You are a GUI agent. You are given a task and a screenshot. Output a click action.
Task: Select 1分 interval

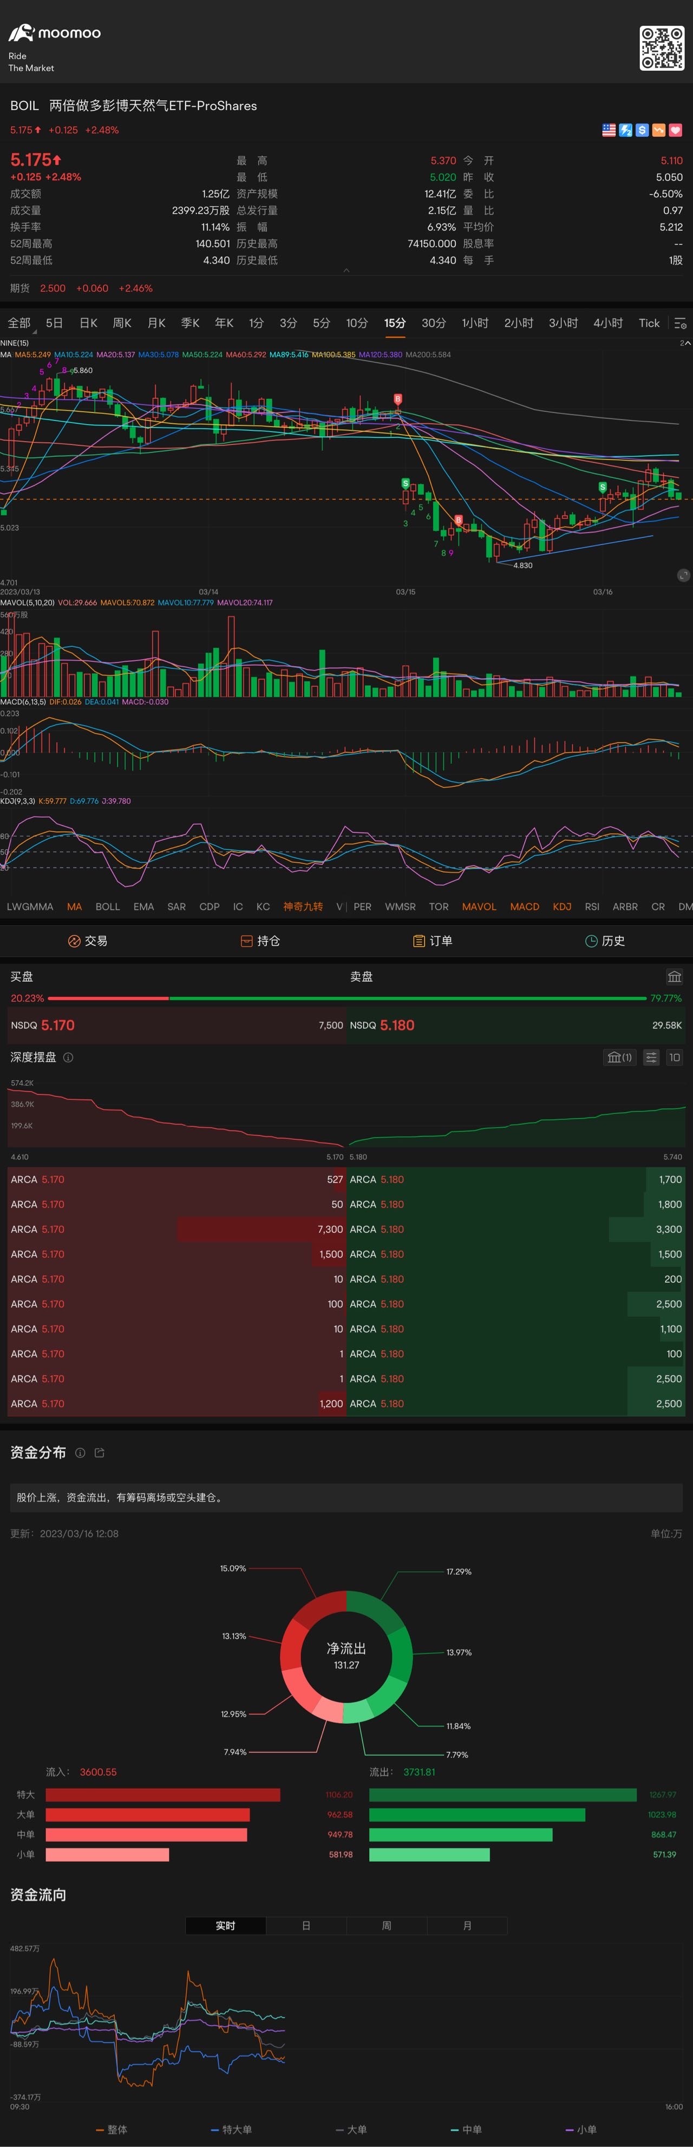(256, 323)
